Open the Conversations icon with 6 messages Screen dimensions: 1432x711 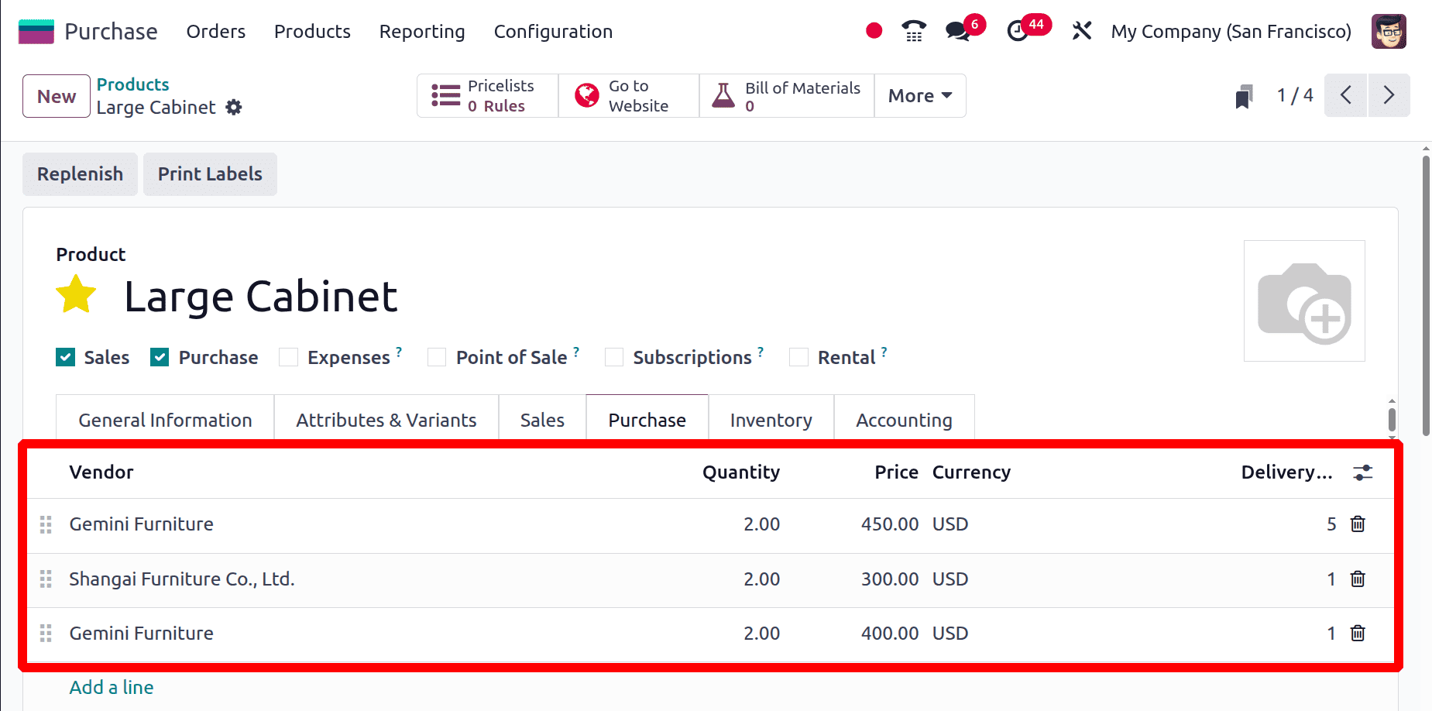click(x=958, y=31)
